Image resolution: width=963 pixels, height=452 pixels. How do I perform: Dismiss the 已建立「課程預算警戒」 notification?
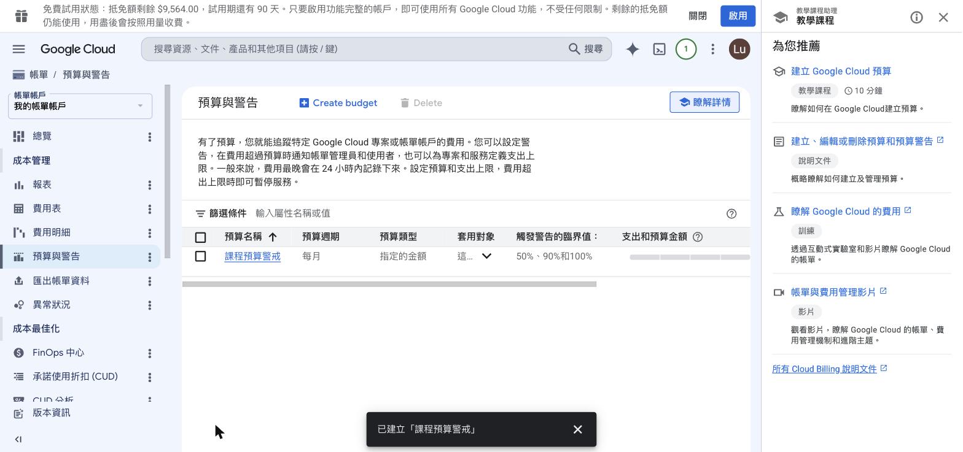[577, 429]
